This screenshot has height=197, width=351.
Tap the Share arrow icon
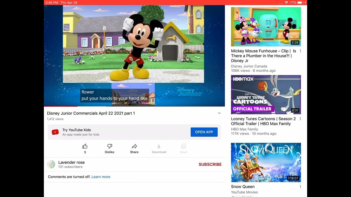[x=134, y=146]
